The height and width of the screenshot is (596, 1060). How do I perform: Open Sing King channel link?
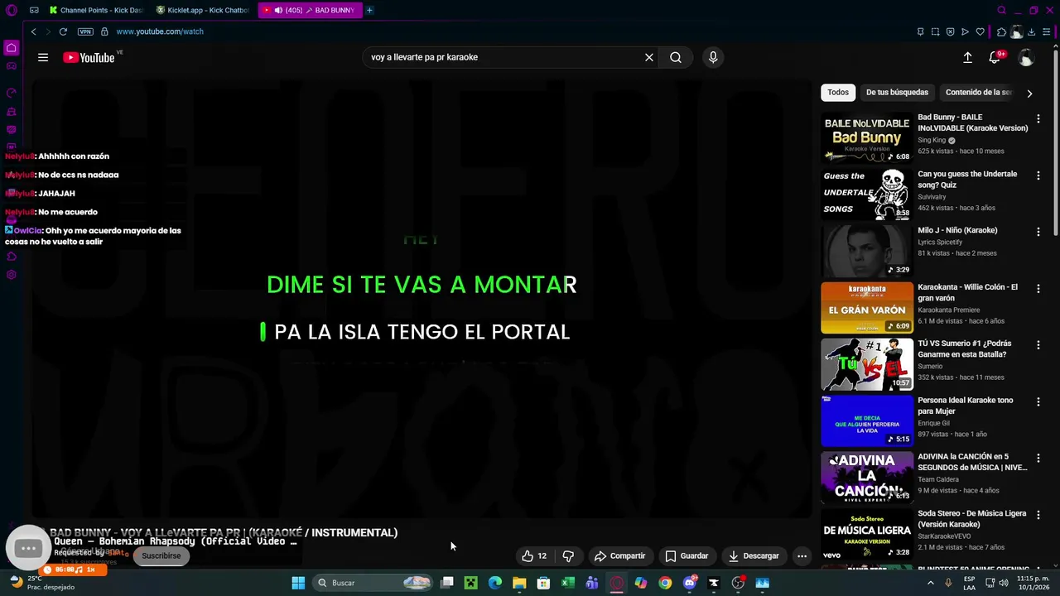coord(932,140)
